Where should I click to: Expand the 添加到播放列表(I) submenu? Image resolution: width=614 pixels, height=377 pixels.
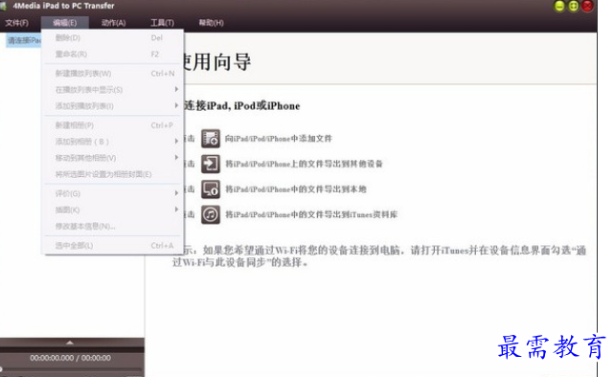coord(113,106)
